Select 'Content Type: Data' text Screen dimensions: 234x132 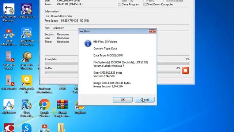(x=105, y=49)
